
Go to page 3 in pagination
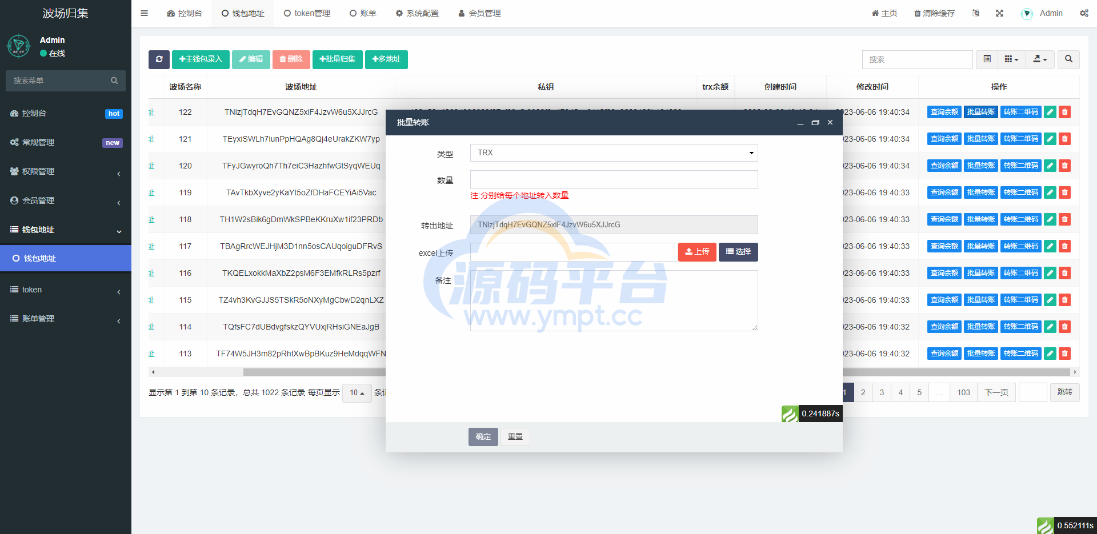click(882, 392)
